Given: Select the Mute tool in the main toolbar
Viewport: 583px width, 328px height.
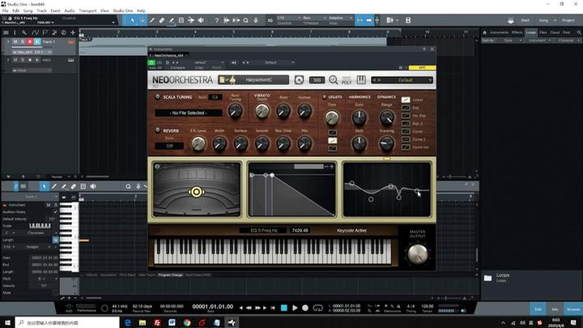Looking at the screenshot, I should [x=181, y=20].
